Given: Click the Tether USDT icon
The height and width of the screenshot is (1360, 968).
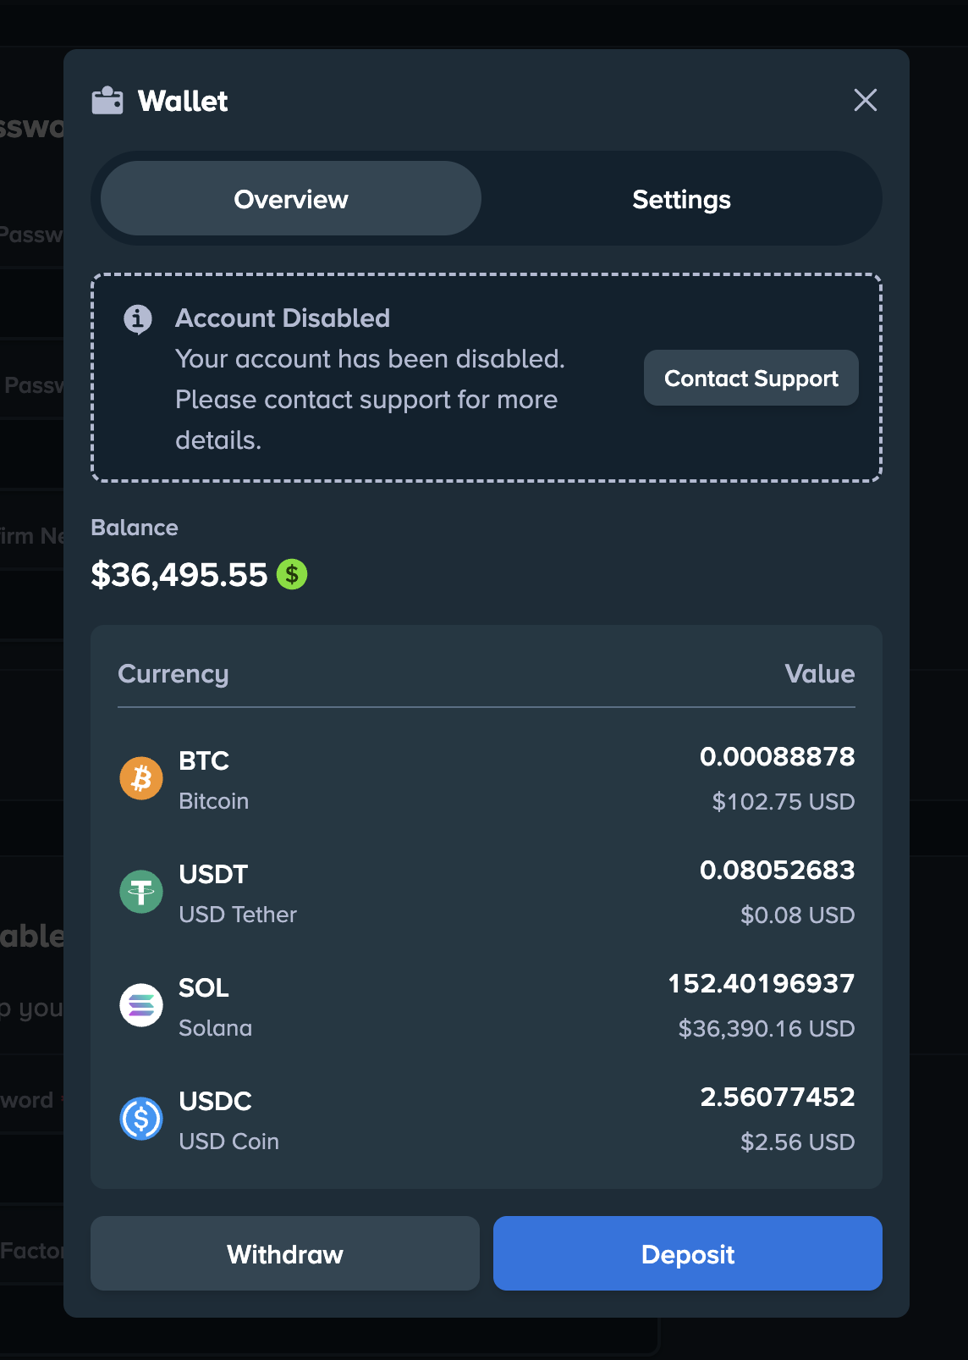Looking at the screenshot, I should pyautogui.click(x=141, y=892).
